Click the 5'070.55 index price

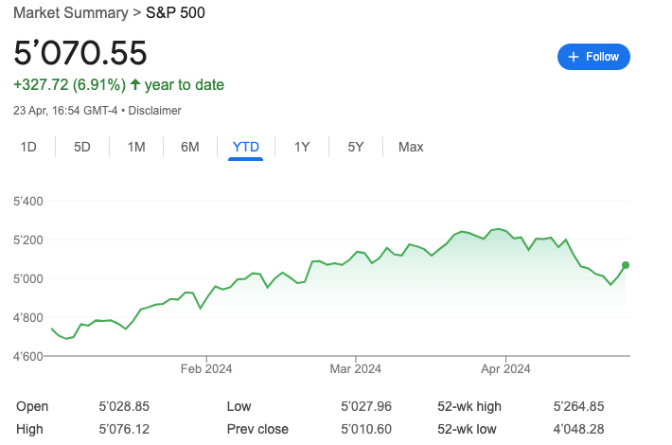80,53
